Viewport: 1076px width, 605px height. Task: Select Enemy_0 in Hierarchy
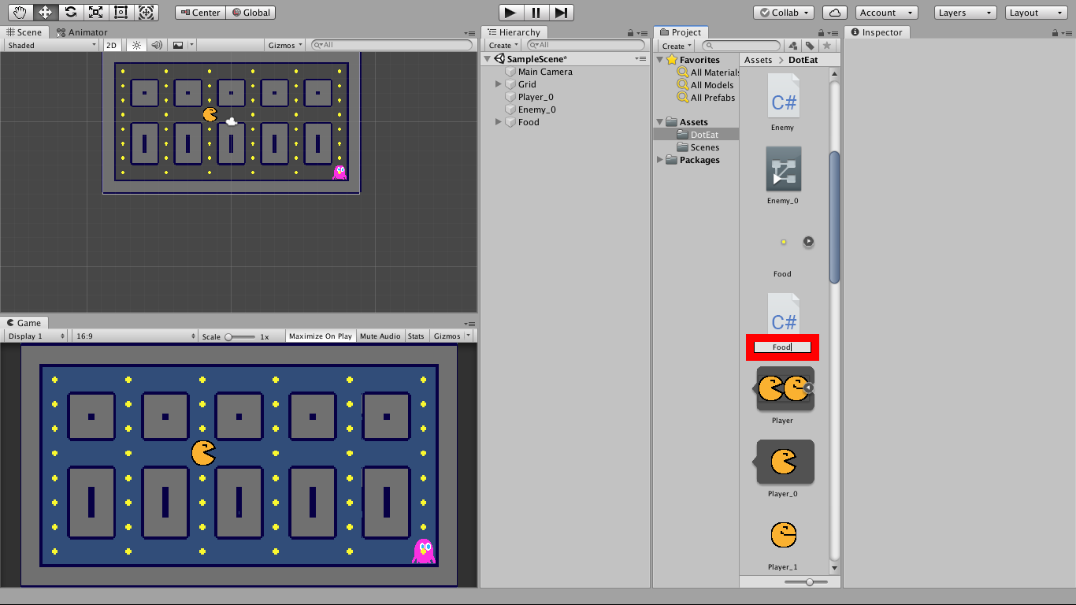point(536,109)
